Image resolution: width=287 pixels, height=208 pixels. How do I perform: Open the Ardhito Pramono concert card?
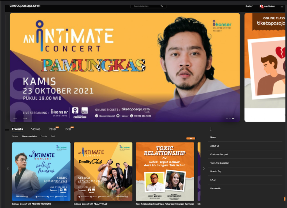point(41,172)
